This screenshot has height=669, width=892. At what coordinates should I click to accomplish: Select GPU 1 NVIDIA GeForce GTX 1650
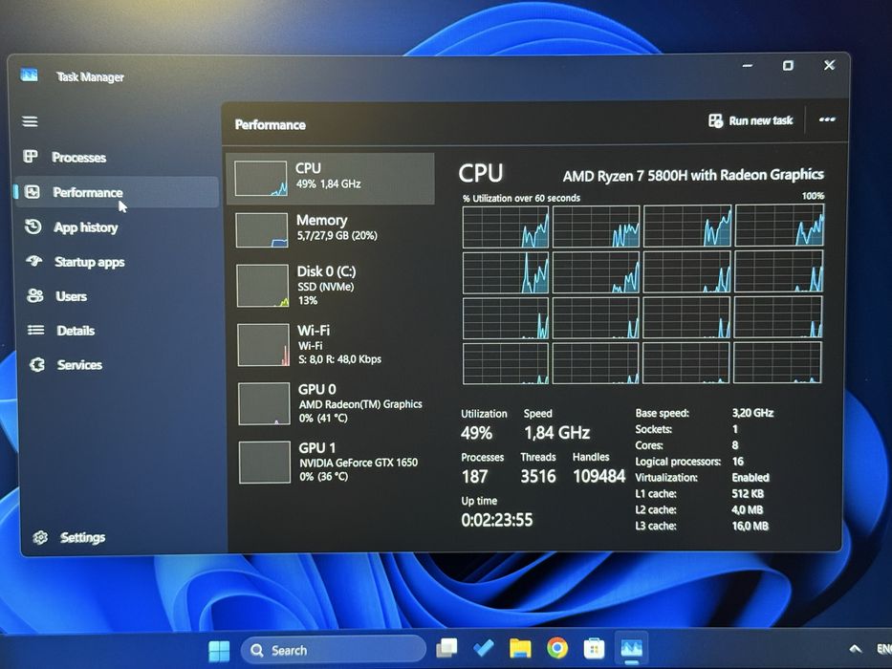click(334, 463)
